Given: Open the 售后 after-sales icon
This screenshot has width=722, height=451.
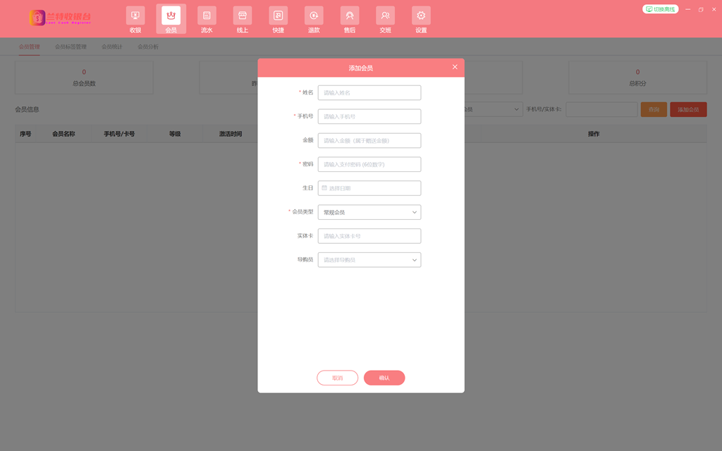Looking at the screenshot, I should click(x=350, y=16).
